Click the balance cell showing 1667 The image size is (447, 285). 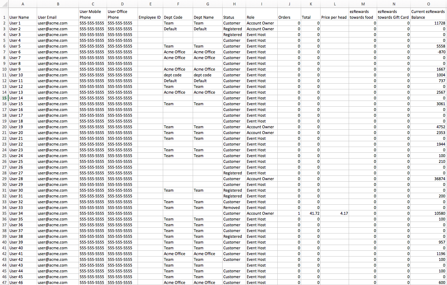pyautogui.click(x=428, y=69)
